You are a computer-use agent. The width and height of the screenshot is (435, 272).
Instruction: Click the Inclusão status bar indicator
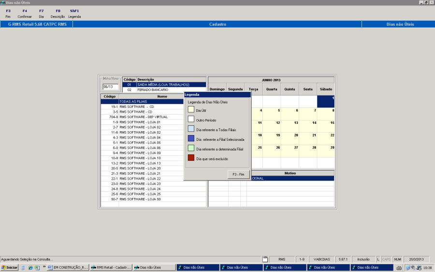tap(363, 259)
